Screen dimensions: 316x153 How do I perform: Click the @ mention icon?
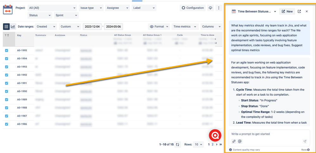pyautogui.click(x=240, y=141)
